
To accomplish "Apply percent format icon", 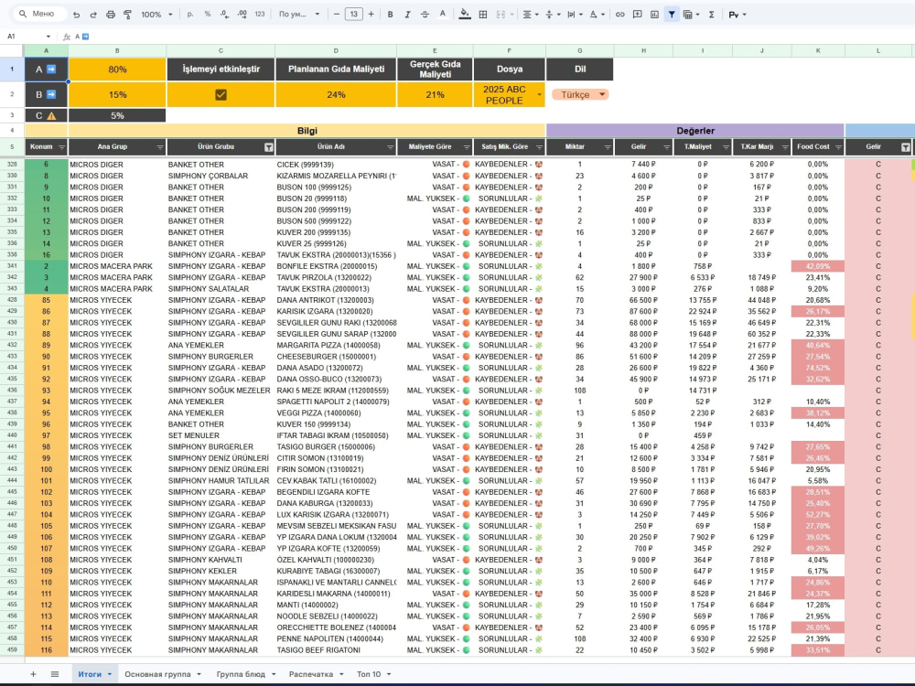I will (208, 15).
